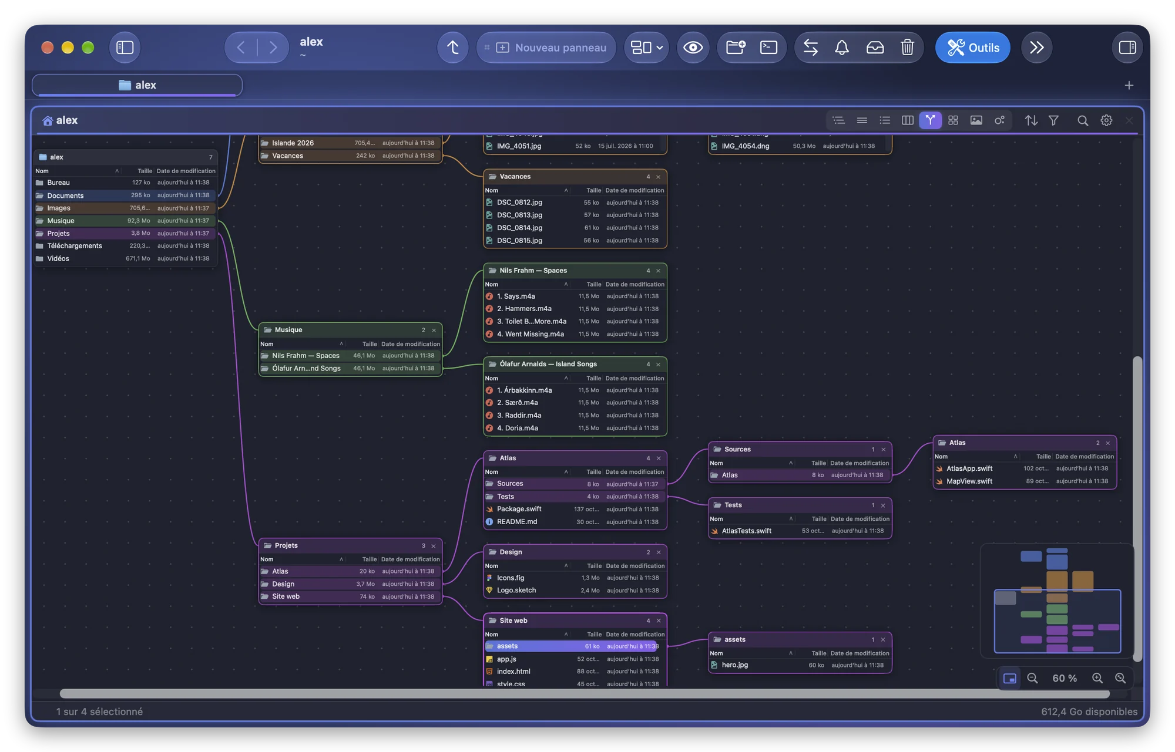The image size is (1175, 752).
Task: Toggle the Quick Look eye icon
Action: tap(693, 48)
